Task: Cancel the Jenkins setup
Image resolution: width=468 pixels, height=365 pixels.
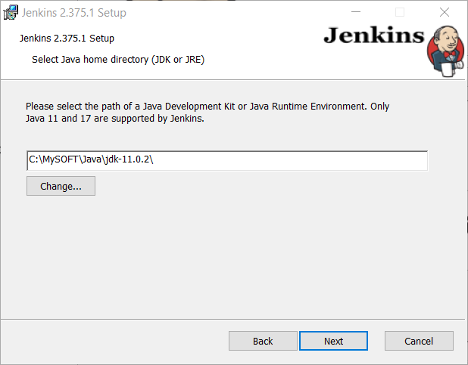Action: (x=419, y=341)
